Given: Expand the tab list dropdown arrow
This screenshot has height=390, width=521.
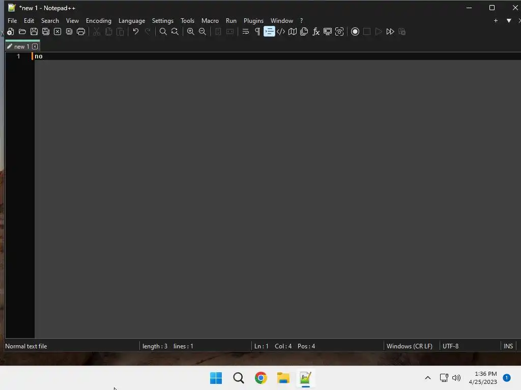Looking at the screenshot, I should pyautogui.click(x=509, y=20).
